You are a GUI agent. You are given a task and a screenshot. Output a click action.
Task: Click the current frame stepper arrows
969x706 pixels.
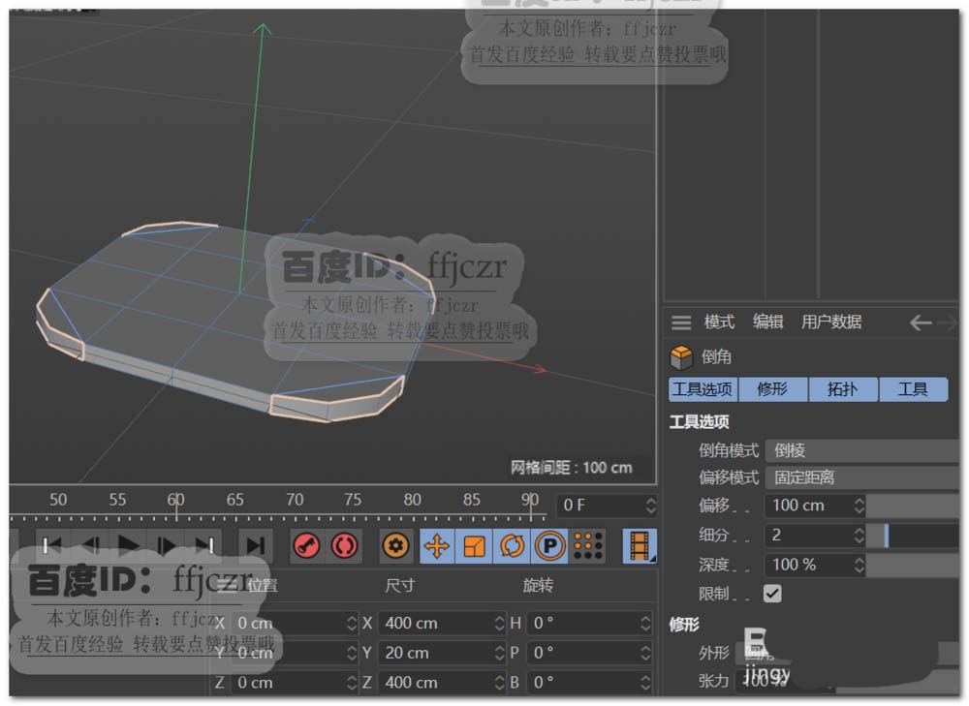(650, 506)
